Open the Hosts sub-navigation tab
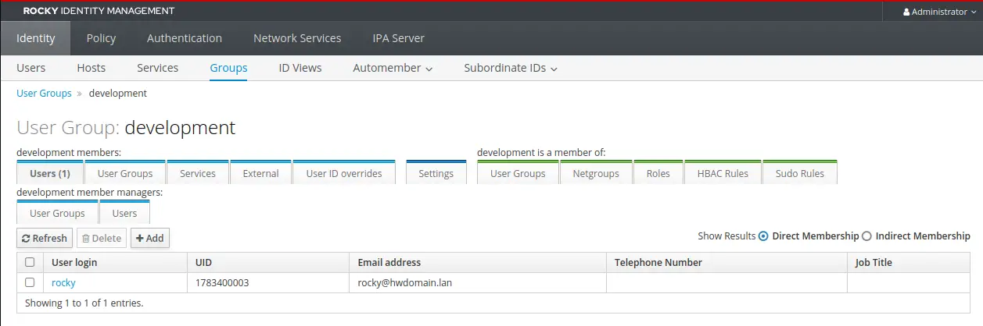Viewport: 983px width, 326px height. pyautogui.click(x=91, y=68)
